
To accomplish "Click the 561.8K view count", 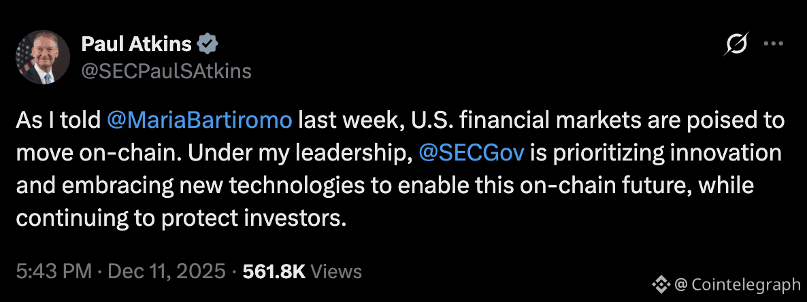I will [x=274, y=272].
